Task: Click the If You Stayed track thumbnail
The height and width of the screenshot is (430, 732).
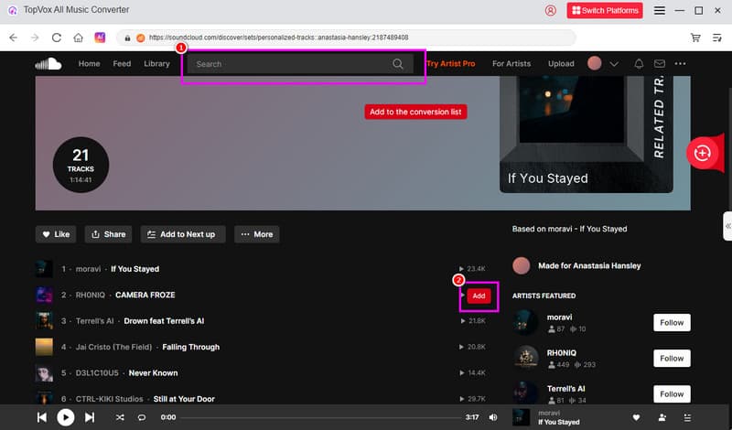Action: point(44,269)
